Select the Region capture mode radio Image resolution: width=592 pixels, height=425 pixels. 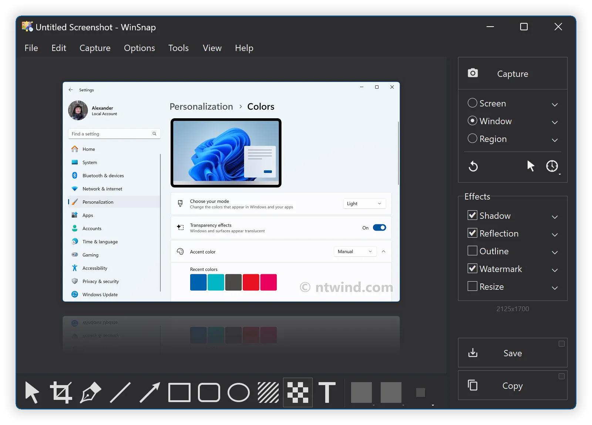tap(472, 138)
